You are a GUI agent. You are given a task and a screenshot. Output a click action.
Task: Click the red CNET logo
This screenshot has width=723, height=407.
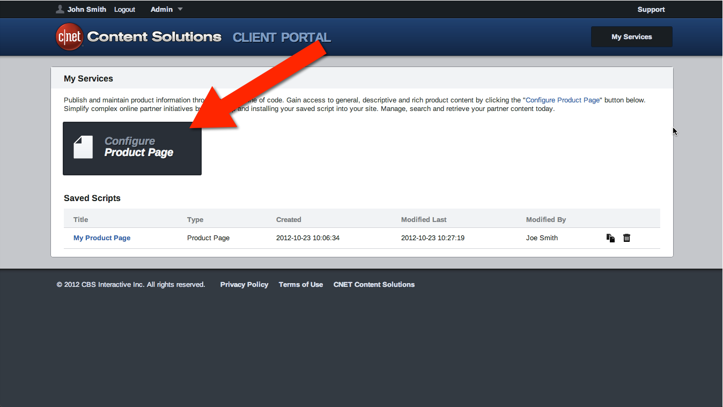[69, 37]
